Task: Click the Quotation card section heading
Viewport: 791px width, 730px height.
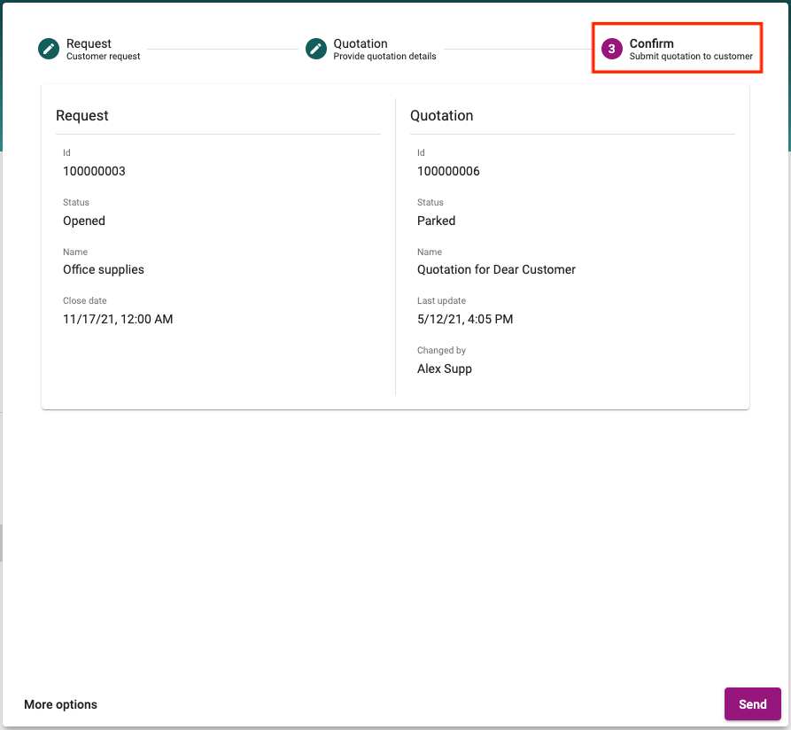Action: 441,115
